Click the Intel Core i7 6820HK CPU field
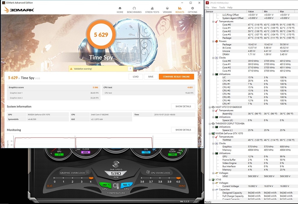The image size is (298, 204). click(x=111, y=114)
